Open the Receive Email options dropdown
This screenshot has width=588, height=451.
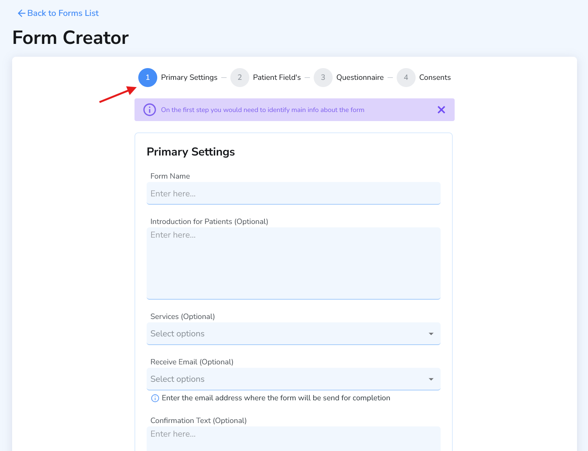coord(294,379)
